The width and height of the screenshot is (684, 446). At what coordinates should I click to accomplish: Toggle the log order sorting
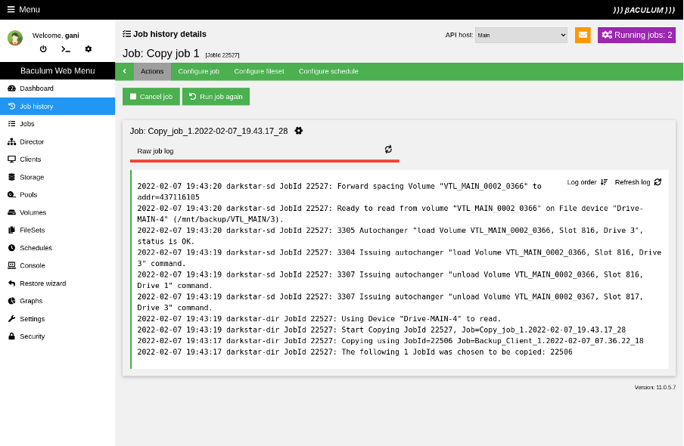point(587,182)
